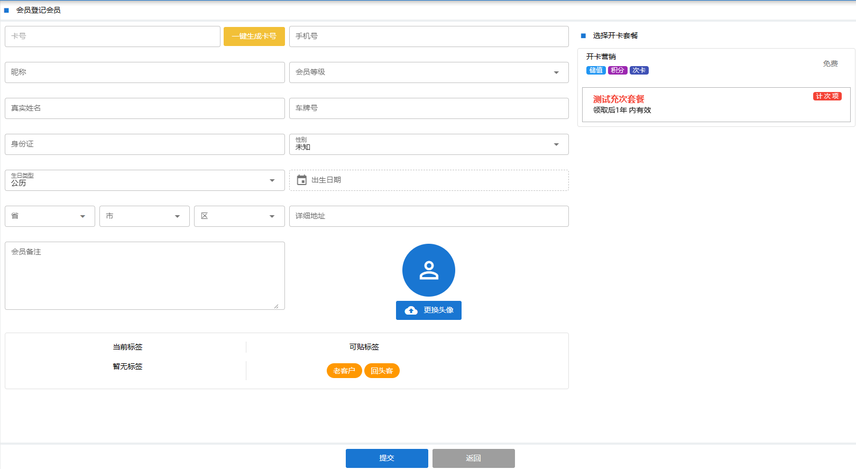Expand the 省 province dropdown
The width and height of the screenshot is (856, 469).
click(50, 216)
